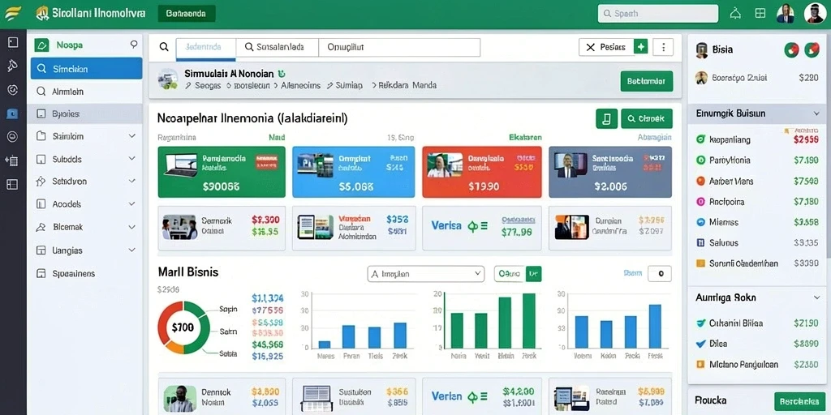Expand the Sisimloin sidebar chevron
This screenshot has height=415, width=831.
[x=132, y=136]
